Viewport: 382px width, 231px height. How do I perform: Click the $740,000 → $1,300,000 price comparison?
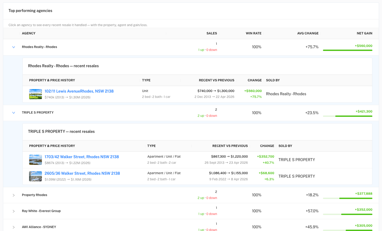(x=216, y=91)
